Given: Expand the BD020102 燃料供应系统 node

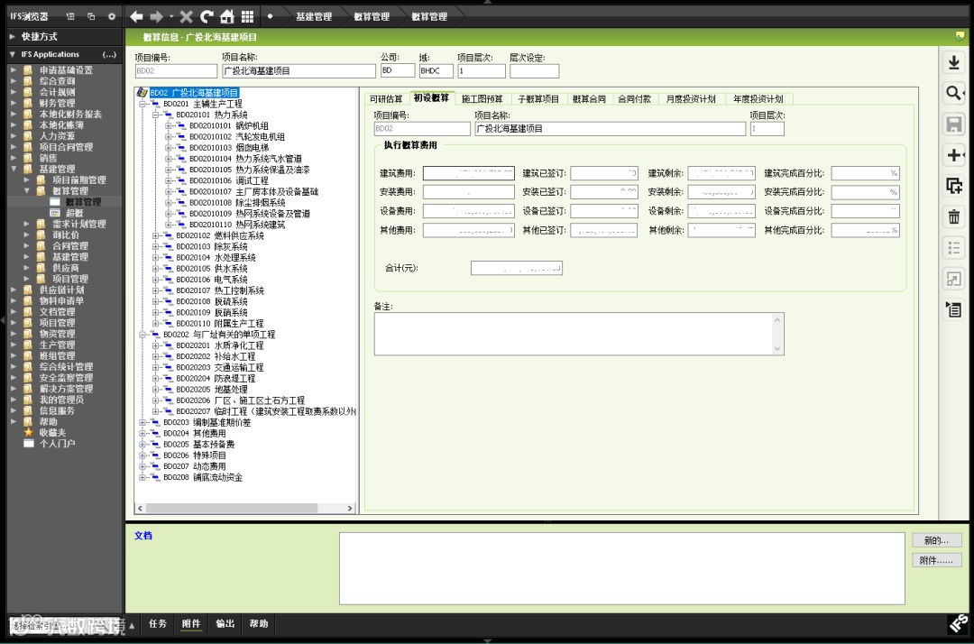Looking at the screenshot, I should tap(155, 236).
